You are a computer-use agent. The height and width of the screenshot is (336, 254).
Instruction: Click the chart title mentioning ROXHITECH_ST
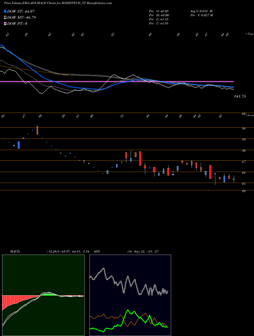pyautogui.click(x=58, y=3)
